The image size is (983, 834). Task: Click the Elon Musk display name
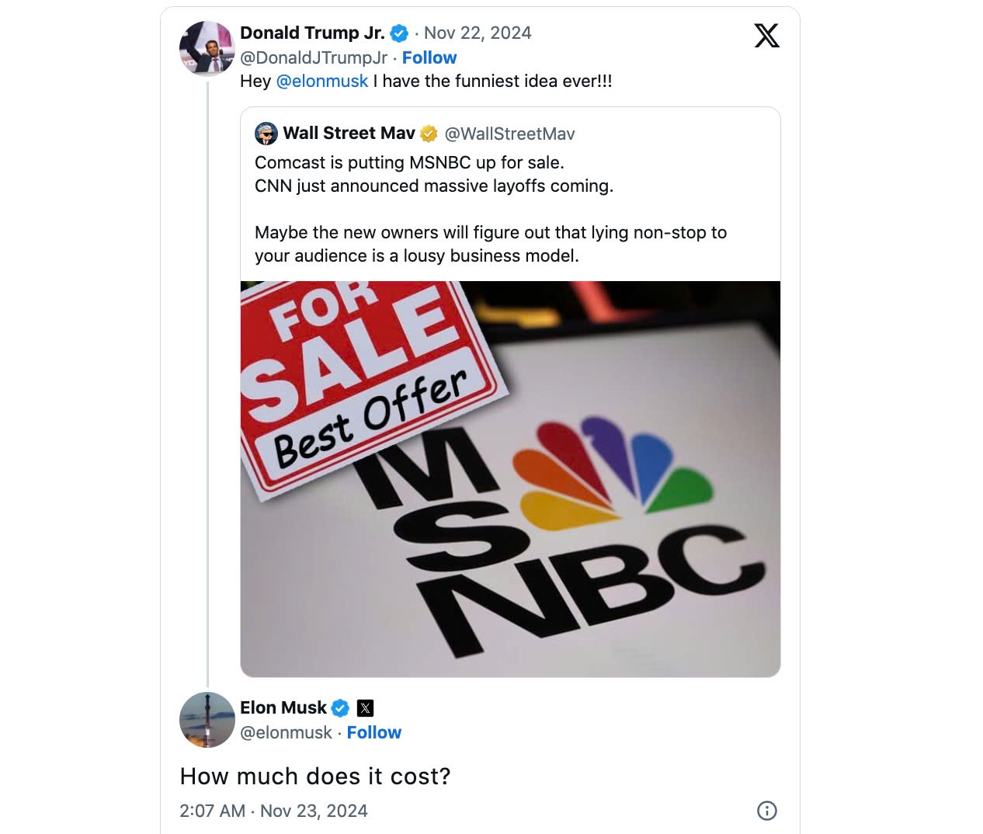coord(283,707)
